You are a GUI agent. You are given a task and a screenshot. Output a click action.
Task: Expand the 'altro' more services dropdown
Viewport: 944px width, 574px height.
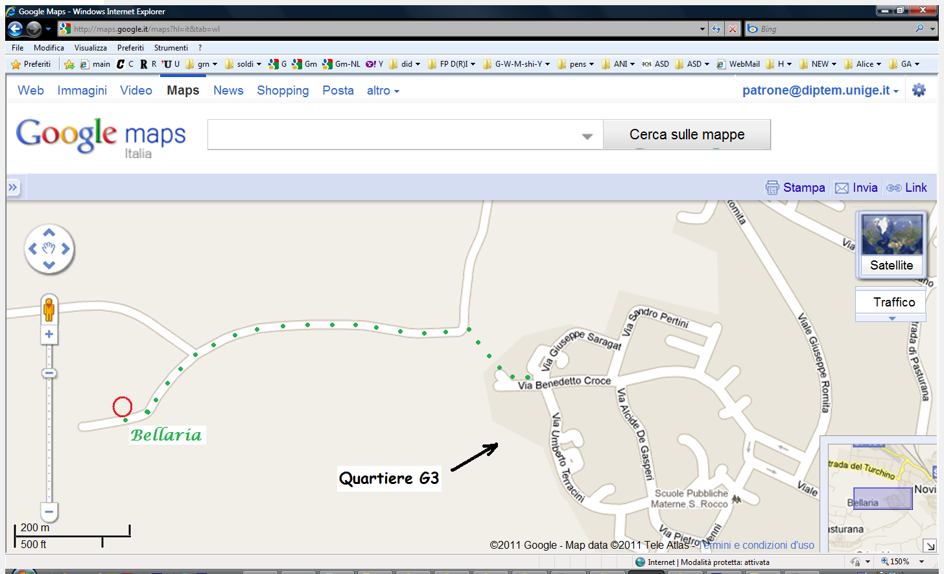coord(383,91)
